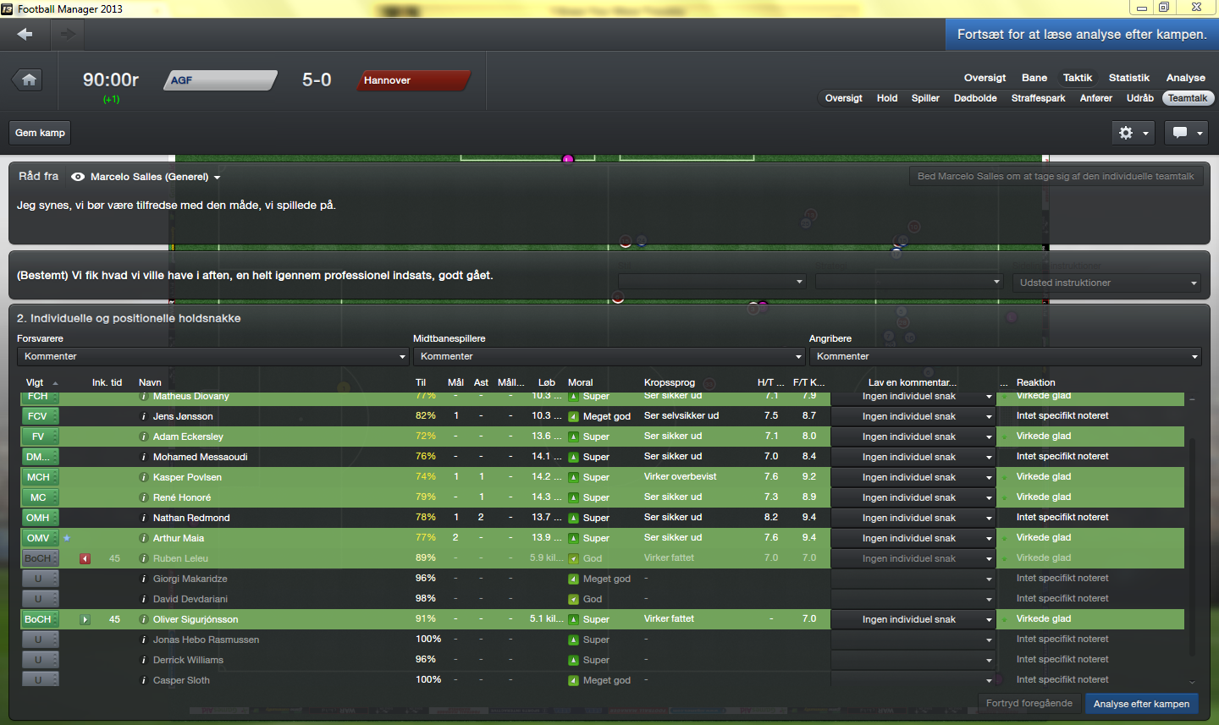Select the Udråb sub-tab

[x=1139, y=98]
